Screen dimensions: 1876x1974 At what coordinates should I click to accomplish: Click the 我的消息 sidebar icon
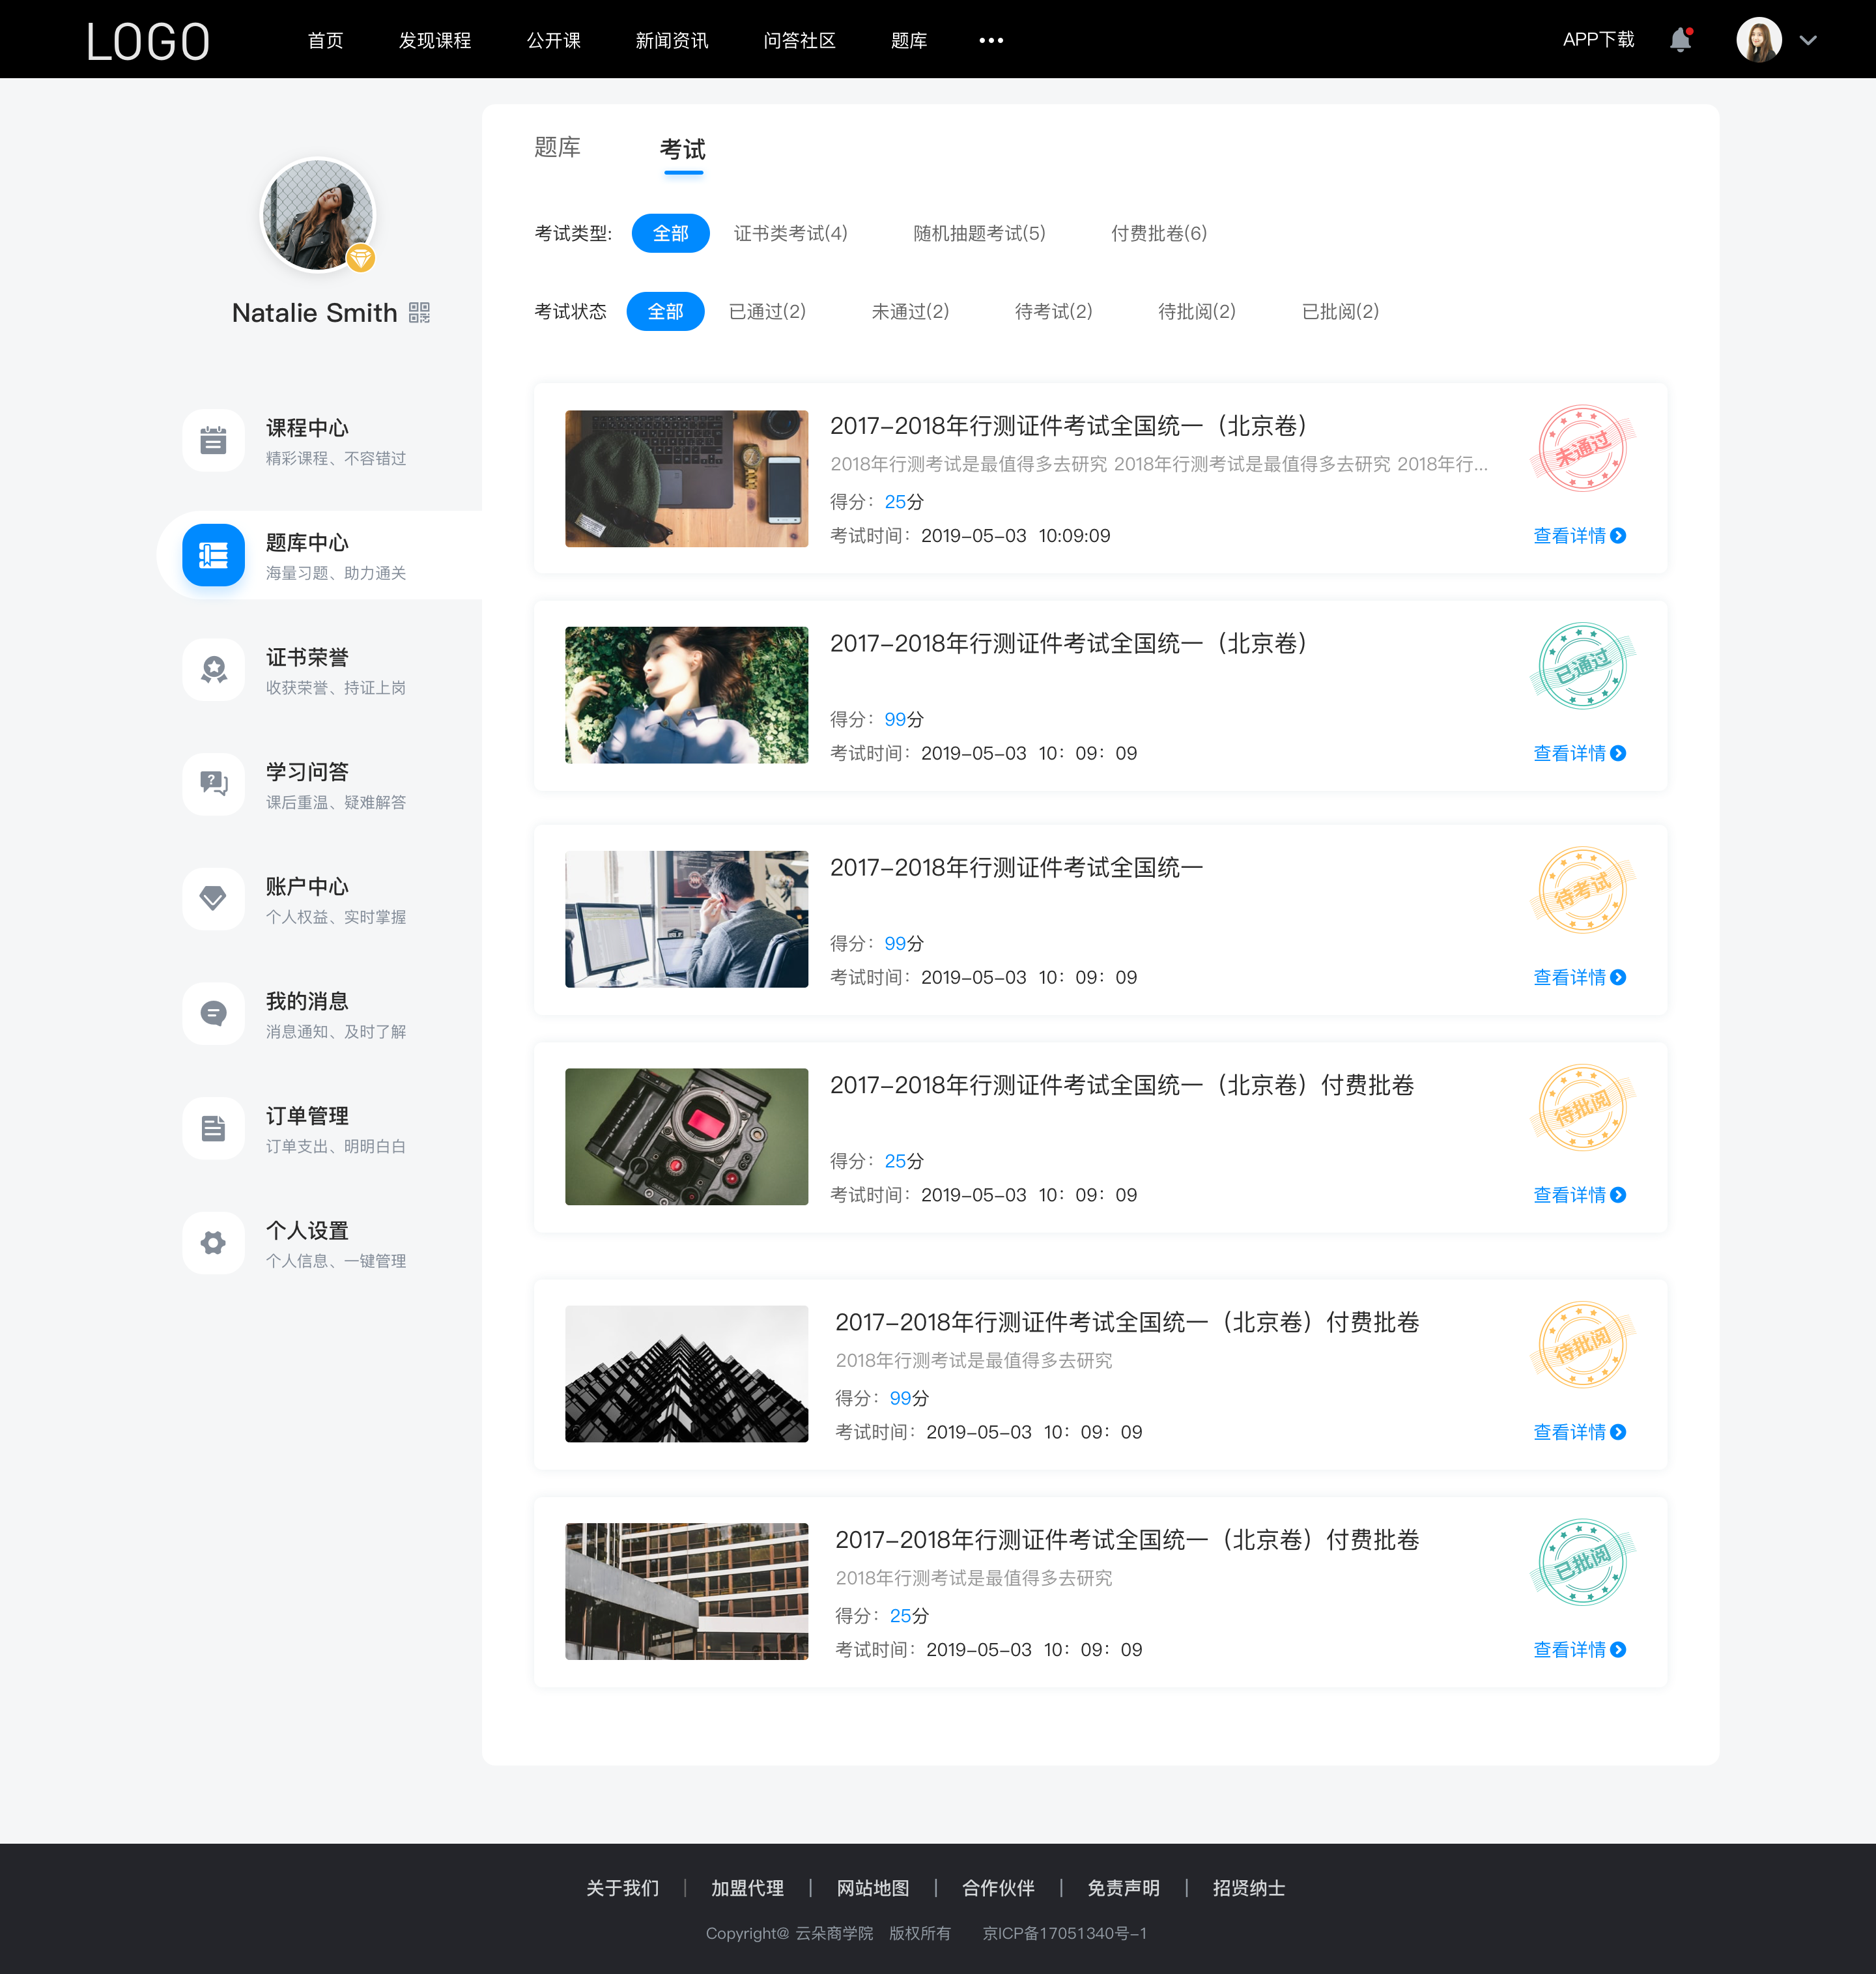click(x=212, y=1014)
